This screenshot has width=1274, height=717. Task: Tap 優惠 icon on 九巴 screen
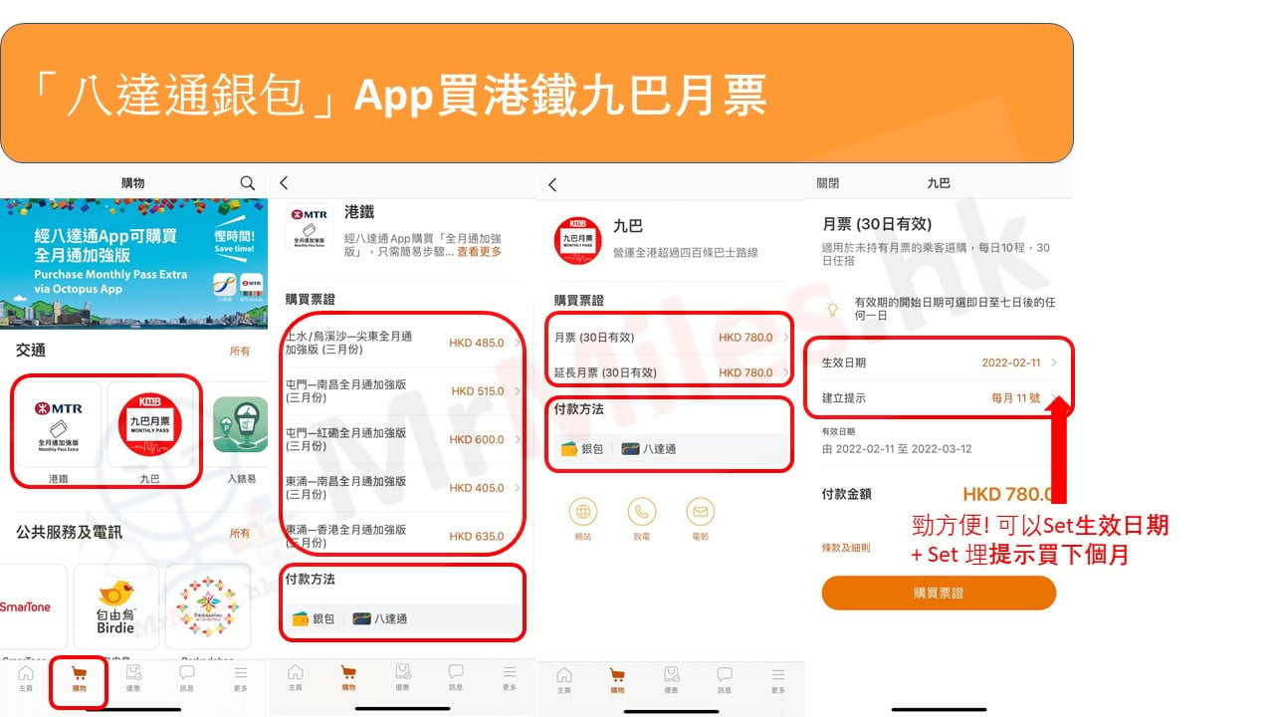(671, 680)
